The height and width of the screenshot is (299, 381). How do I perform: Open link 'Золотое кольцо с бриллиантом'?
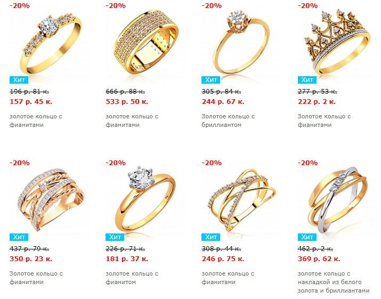coord(228,120)
